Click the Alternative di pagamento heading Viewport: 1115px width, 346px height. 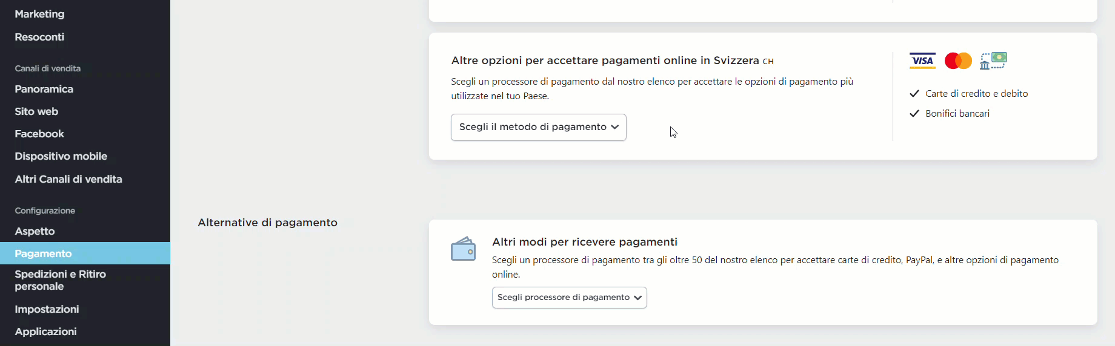pyautogui.click(x=267, y=223)
